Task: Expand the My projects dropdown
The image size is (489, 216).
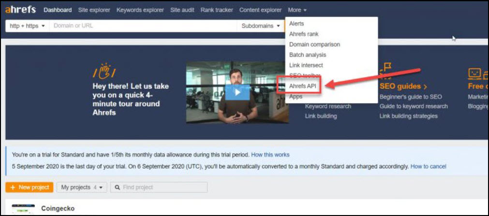Action: [81, 187]
